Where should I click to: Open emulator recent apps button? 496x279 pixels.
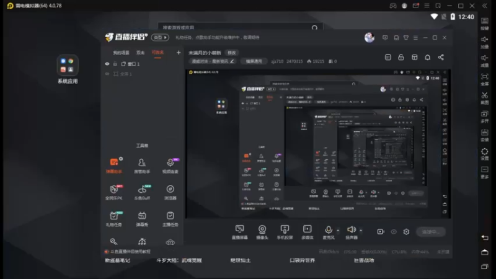click(485, 267)
